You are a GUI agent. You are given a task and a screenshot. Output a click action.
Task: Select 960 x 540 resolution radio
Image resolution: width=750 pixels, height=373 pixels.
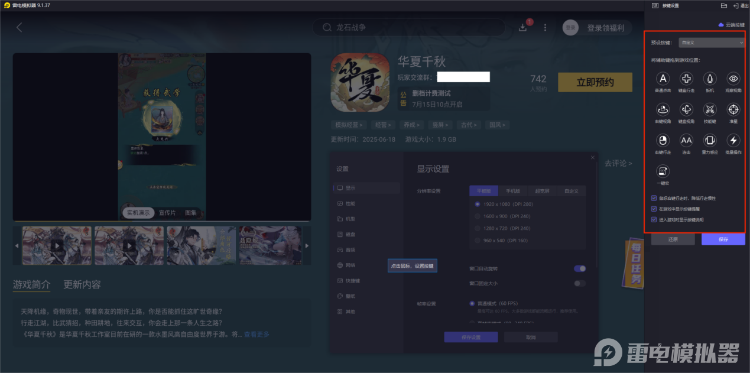(x=478, y=241)
